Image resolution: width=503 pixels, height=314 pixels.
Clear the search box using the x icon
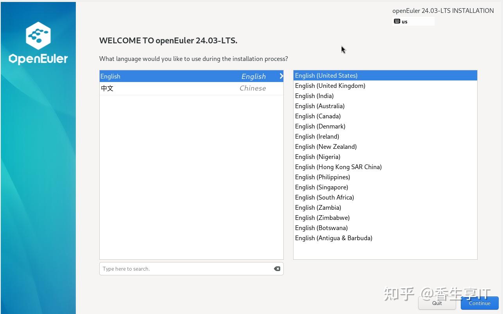pos(277,269)
